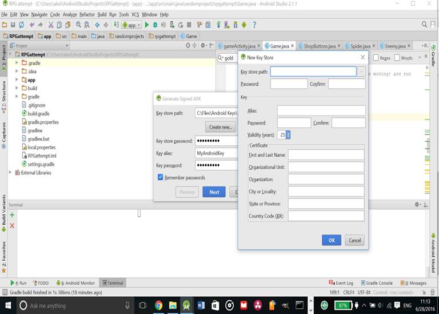Click the Copy toolbar icon

59,25
